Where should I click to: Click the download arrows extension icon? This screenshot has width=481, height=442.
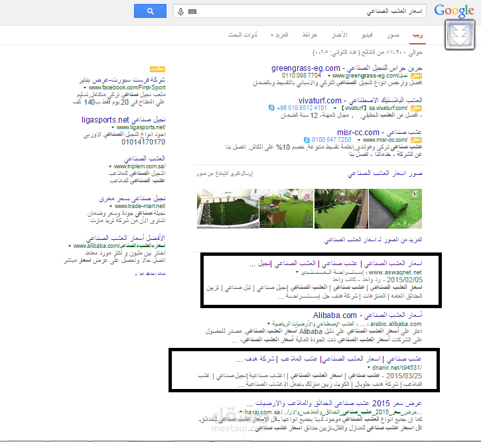[x=460, y=34]
